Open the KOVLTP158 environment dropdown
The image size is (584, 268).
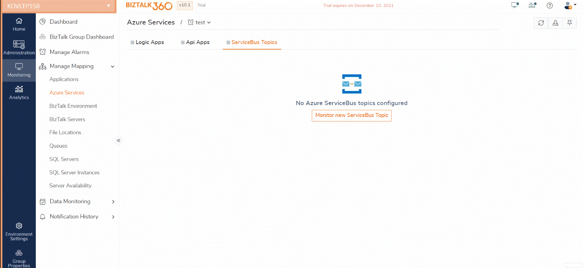coord(59,6)
